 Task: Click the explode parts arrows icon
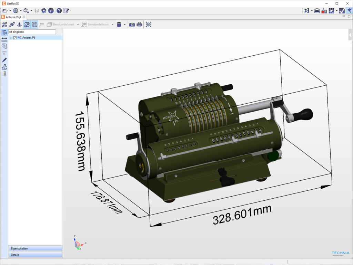pos(12,25)
